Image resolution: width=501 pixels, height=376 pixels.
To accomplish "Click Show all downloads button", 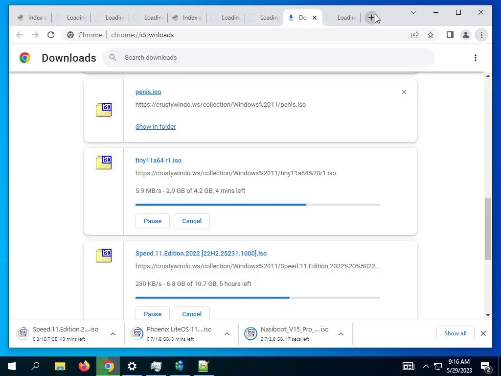I will pyautogui.click(x=455, y=333).
